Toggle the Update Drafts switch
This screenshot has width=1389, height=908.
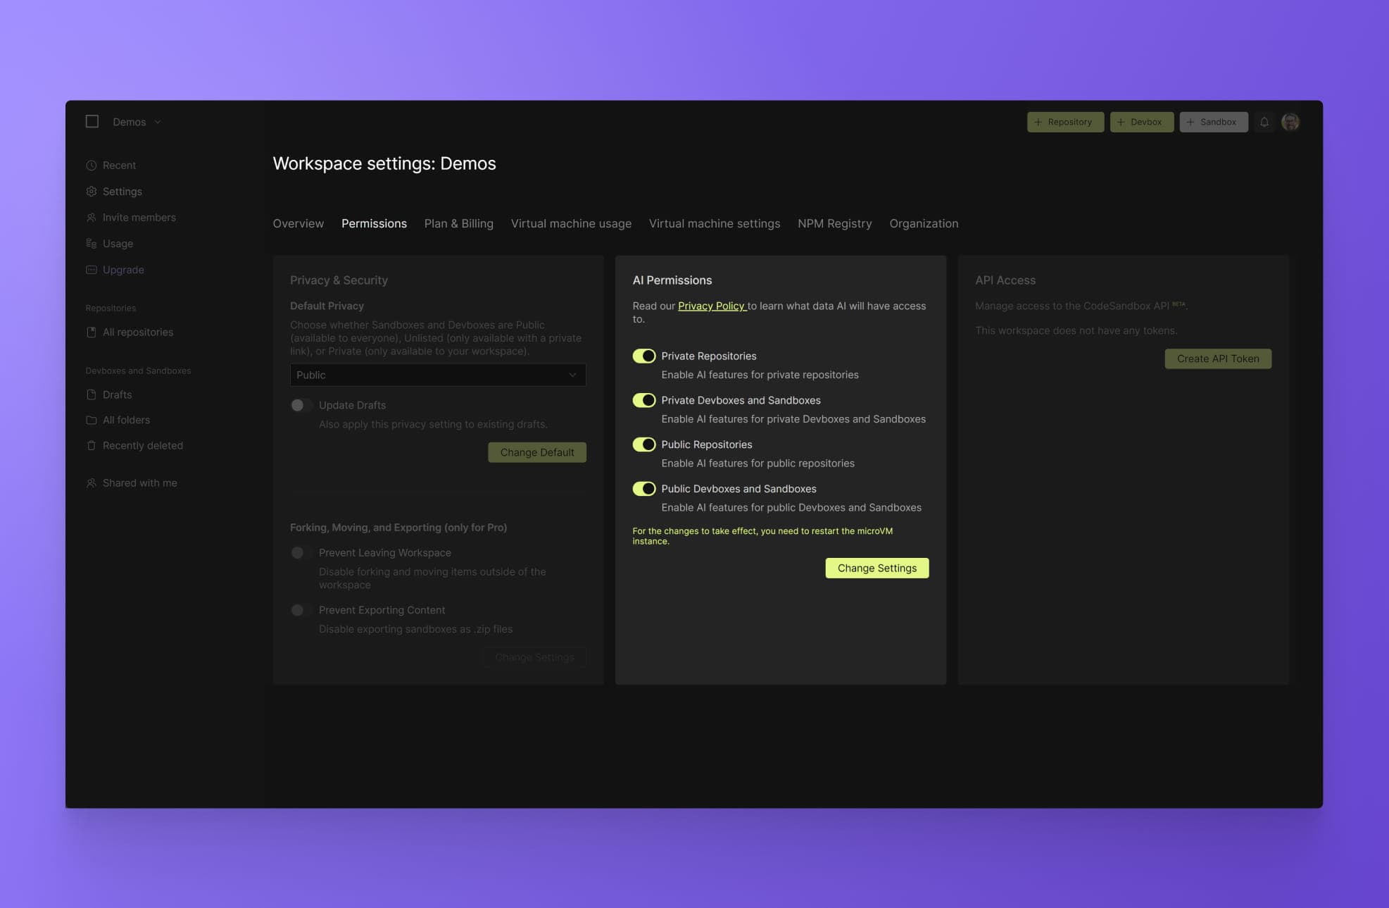(301, 405)
